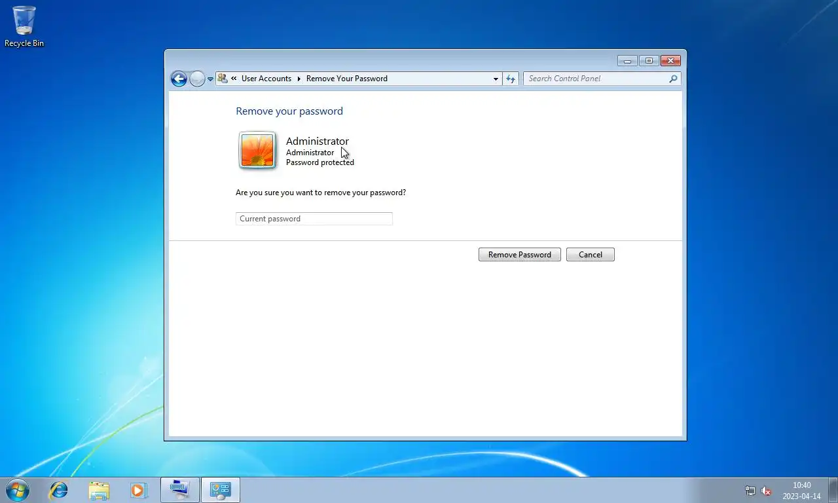Open the Recycle Bin desktop icon
Viewport: 838px width, 503px height.
pos(24,27)
